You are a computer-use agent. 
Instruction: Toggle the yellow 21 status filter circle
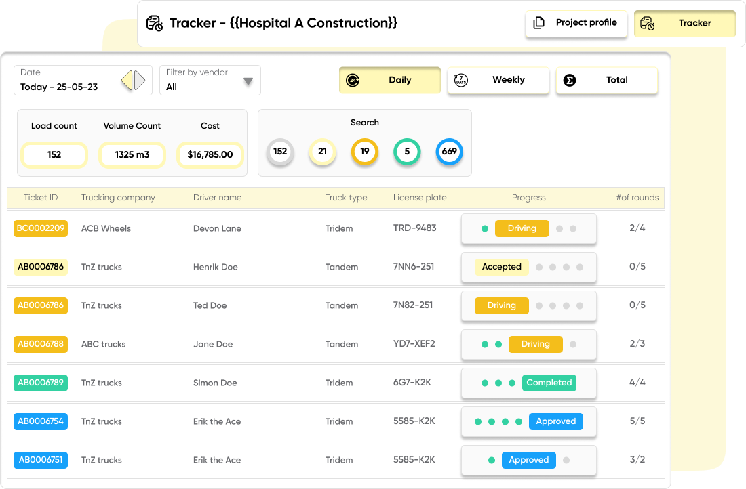322,152
